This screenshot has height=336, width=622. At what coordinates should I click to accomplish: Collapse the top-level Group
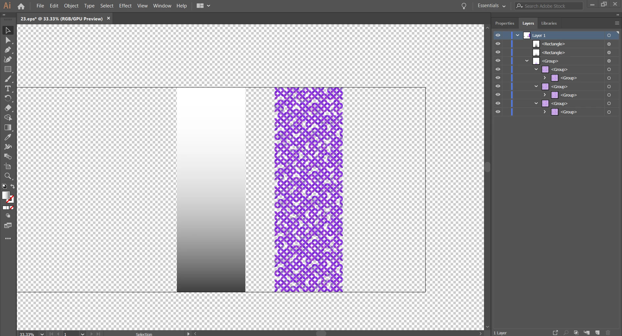tap(527, 61)
